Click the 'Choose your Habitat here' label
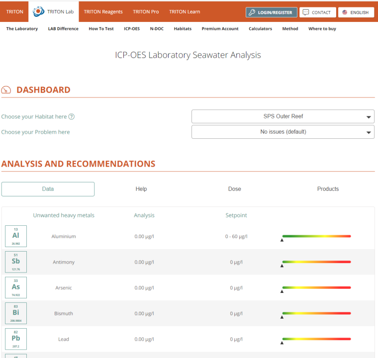The width and height of the screenshot is (378, 358). click(34, 117)
